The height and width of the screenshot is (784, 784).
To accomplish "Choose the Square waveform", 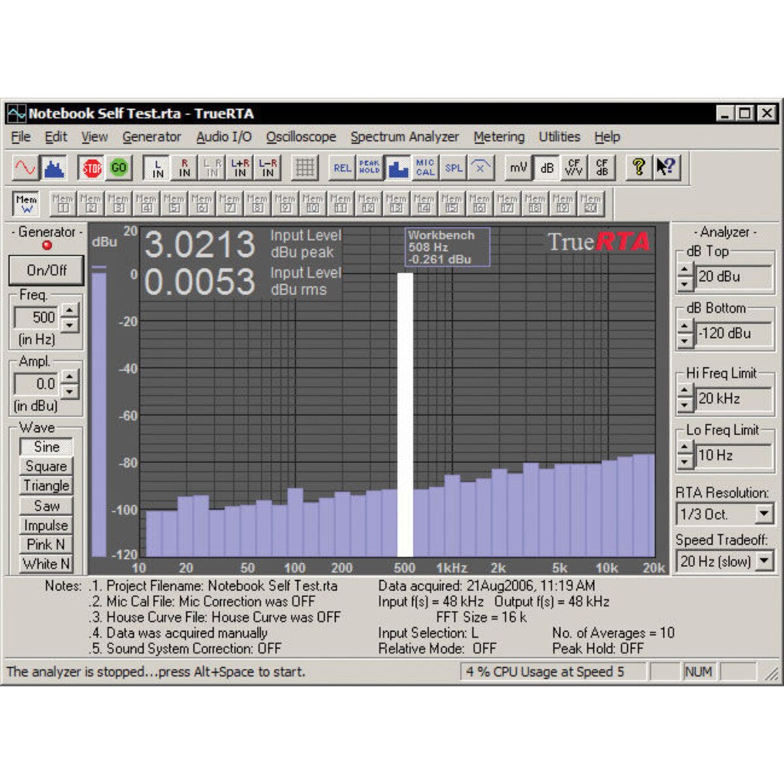I will 46,466.
